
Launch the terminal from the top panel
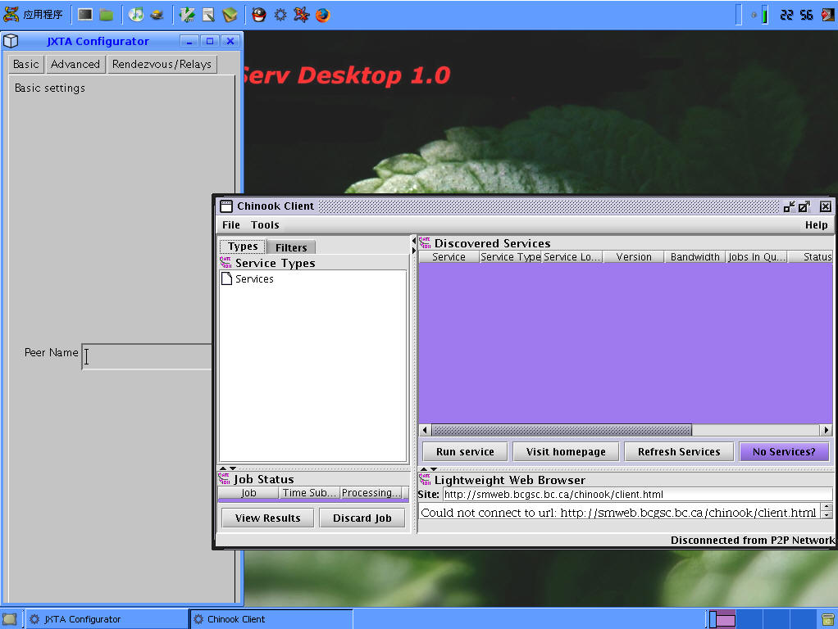85,15
